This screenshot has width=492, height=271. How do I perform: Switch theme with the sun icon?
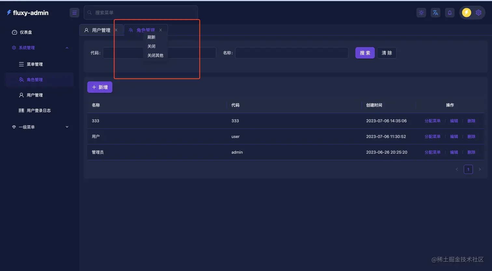click(x=421, y=13)
